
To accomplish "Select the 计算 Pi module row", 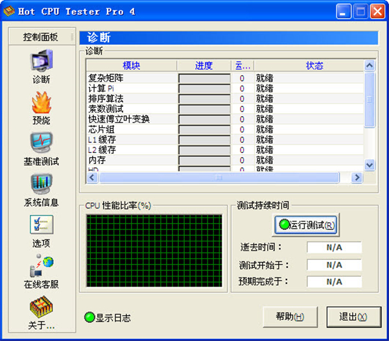I will [225, 88].
